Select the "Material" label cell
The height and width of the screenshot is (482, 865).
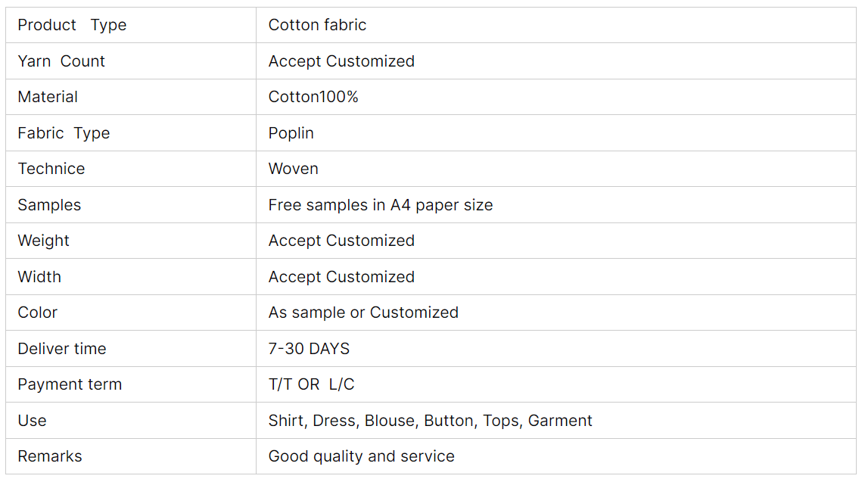48,97
